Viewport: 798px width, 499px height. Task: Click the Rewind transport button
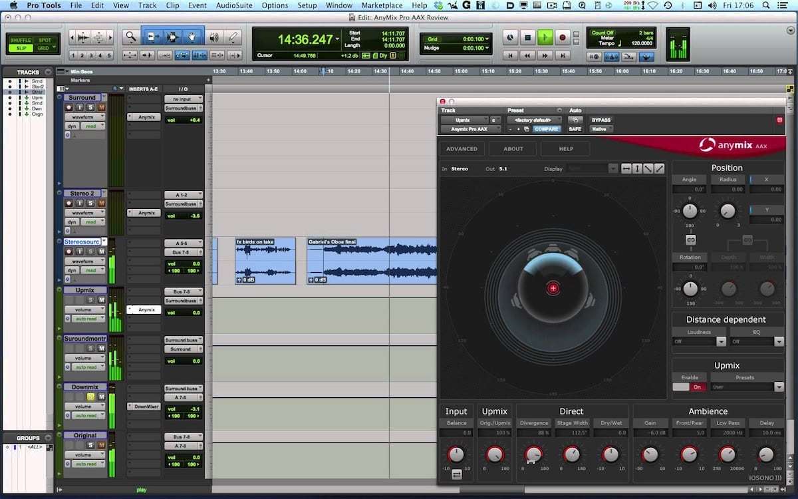coord(527,55)
